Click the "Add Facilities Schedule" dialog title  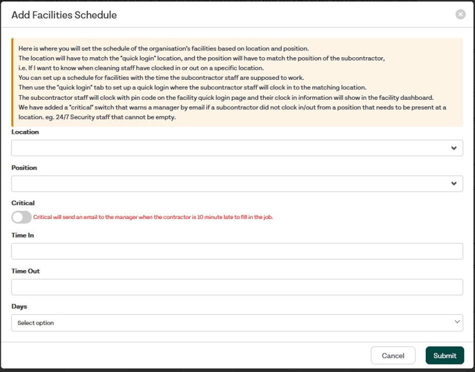[x=64, y=15]
